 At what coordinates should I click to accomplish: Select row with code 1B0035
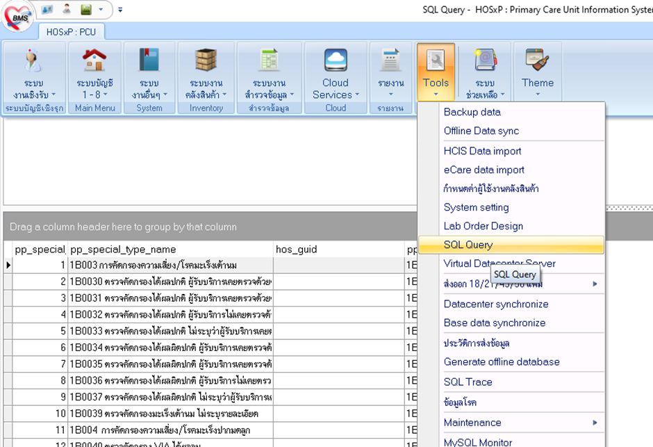(x=170, y=364)
